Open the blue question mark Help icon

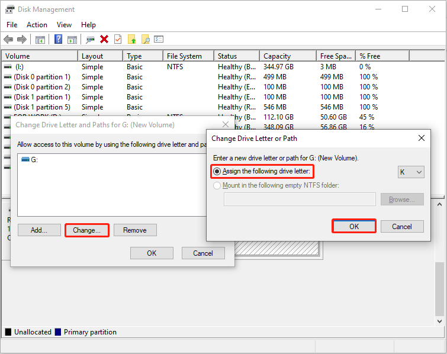58,39
